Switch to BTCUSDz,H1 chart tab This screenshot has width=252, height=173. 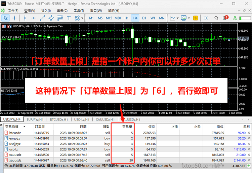coord(59,119)
